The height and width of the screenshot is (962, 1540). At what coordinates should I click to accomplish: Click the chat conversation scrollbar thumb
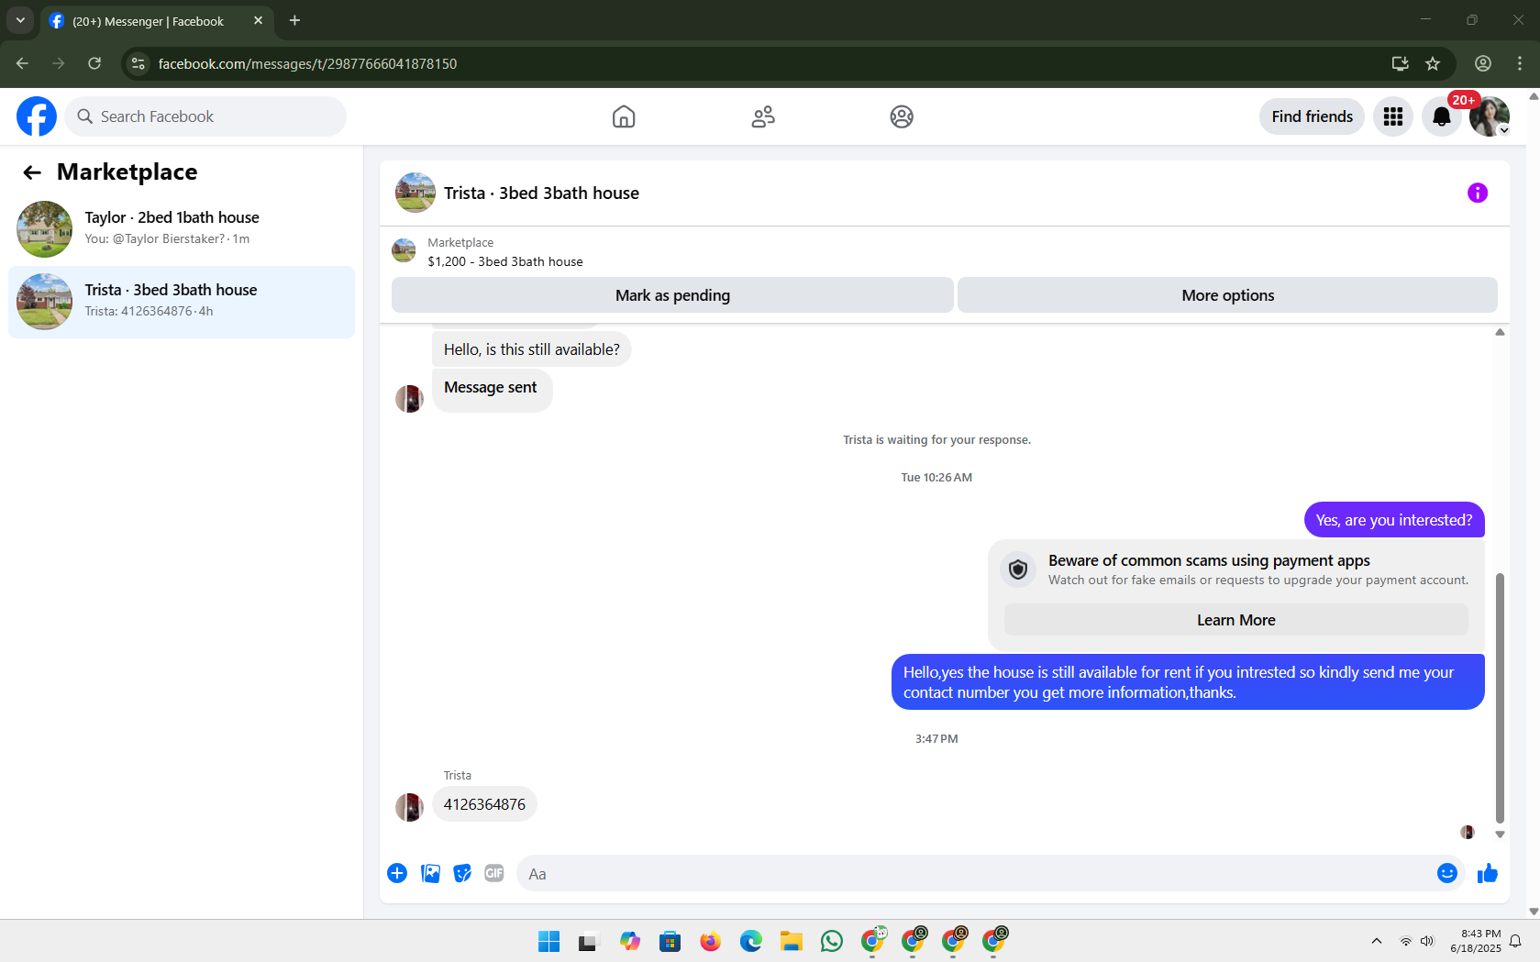point(1500,698)
